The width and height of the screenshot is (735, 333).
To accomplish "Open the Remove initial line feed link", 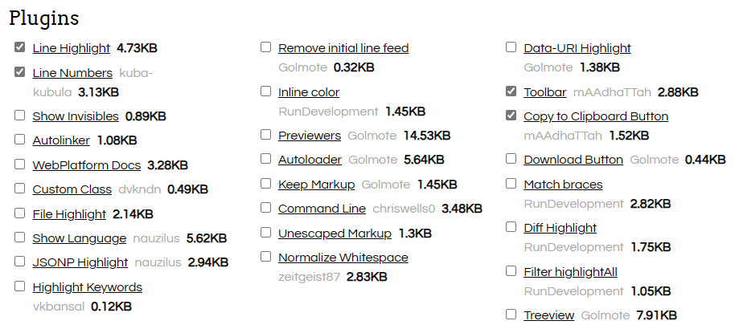I will (343, 48).
